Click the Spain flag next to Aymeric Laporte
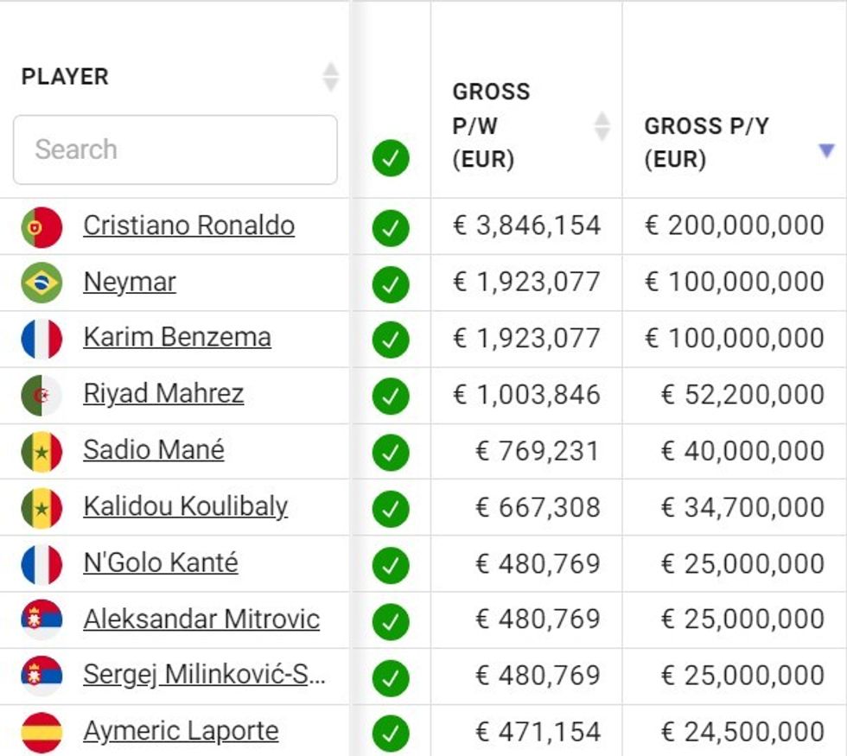This screenshot has height=756, width=847. pos(42,731)
